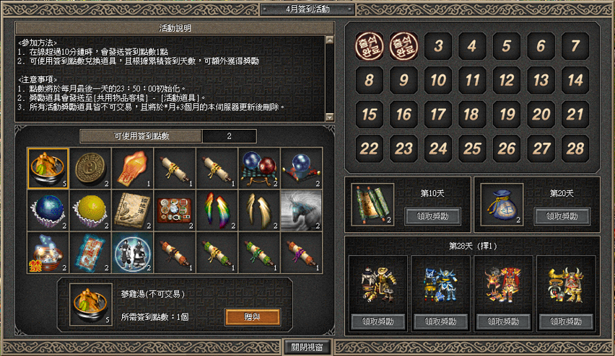Image resolution: width=615 pixels, height=356 pixels.
Task: Close the window with 關閉視窗
Action: 307,347
